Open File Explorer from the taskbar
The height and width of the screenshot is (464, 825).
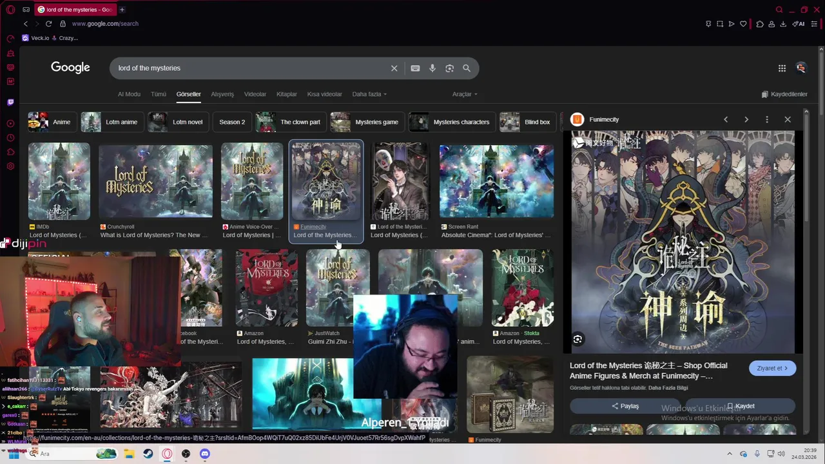129,454
